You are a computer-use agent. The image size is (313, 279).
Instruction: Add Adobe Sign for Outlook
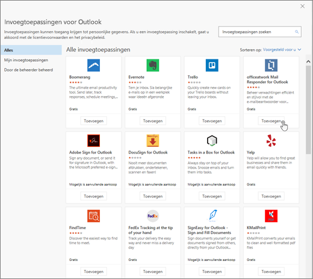click(93, 196)
